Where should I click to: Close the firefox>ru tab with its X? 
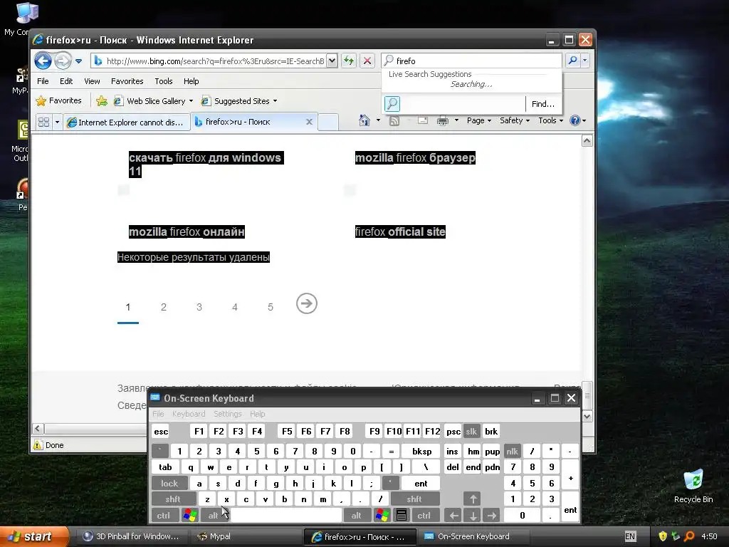309,122
